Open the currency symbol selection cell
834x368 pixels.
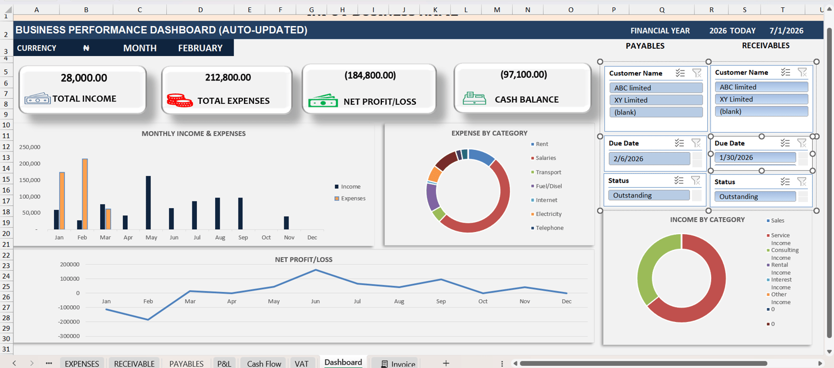pos(86,48)
